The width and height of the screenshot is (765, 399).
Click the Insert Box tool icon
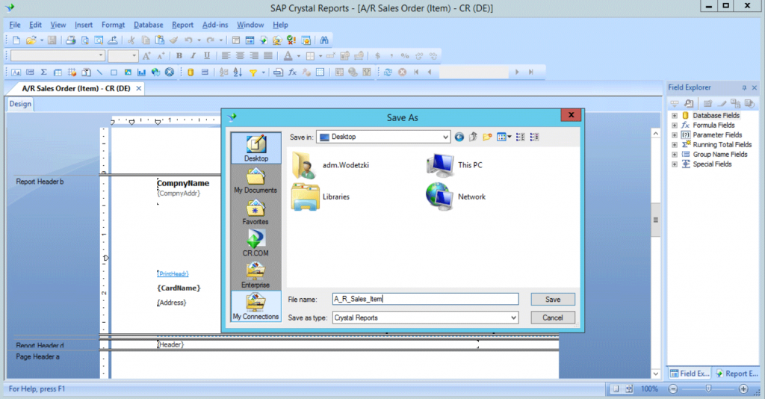114,72
